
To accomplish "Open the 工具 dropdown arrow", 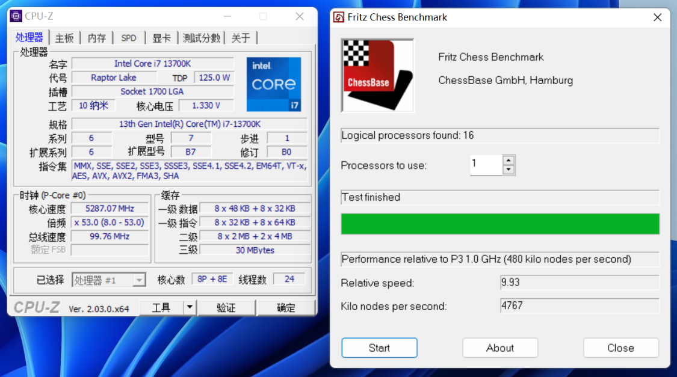I will click(x=190, y=308).
